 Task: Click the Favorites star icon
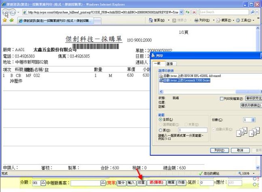[4, 20]
